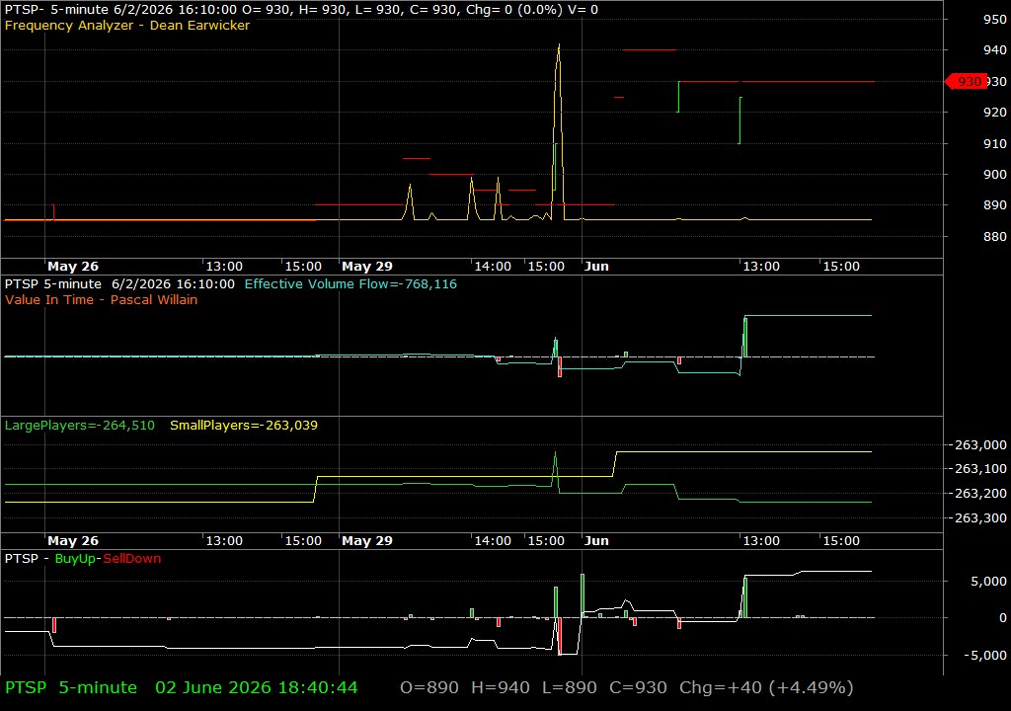Click the -263,000 axis label

[x=980, y=444]
